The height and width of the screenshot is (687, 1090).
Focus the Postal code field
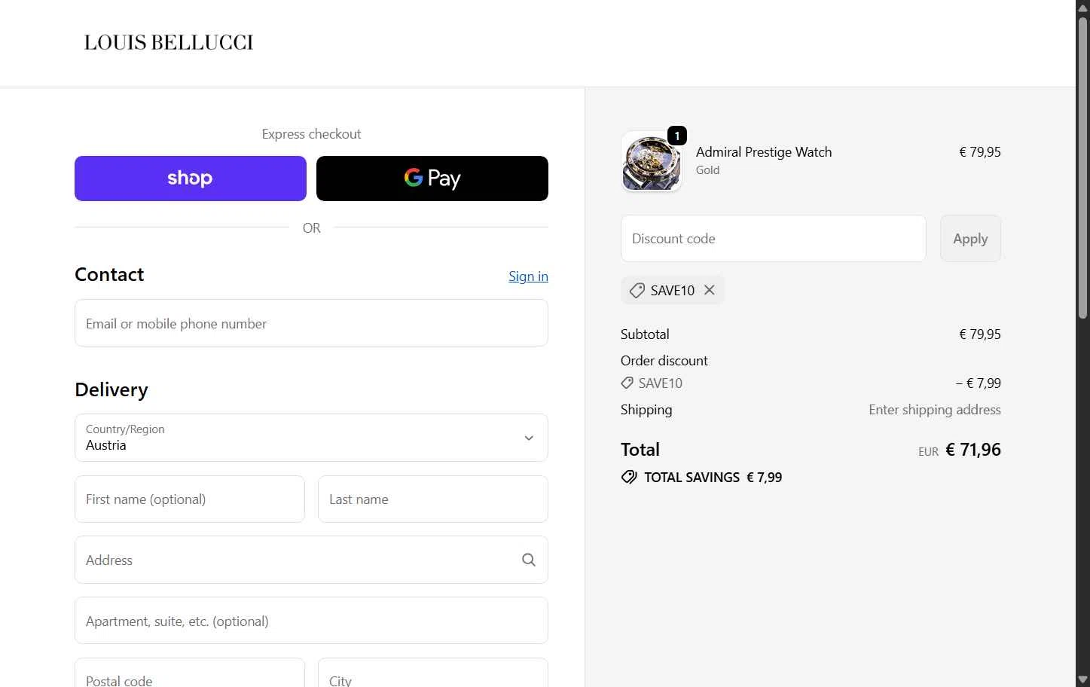coord(190,673)
